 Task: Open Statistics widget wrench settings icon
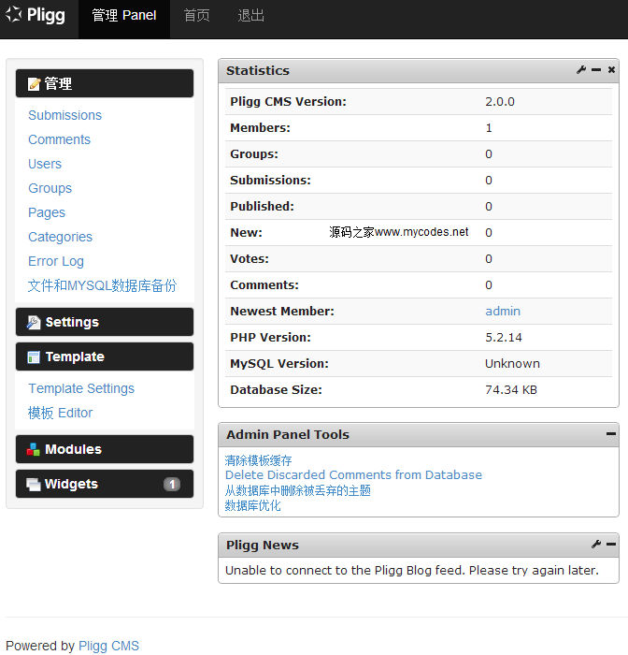point(581,70)
